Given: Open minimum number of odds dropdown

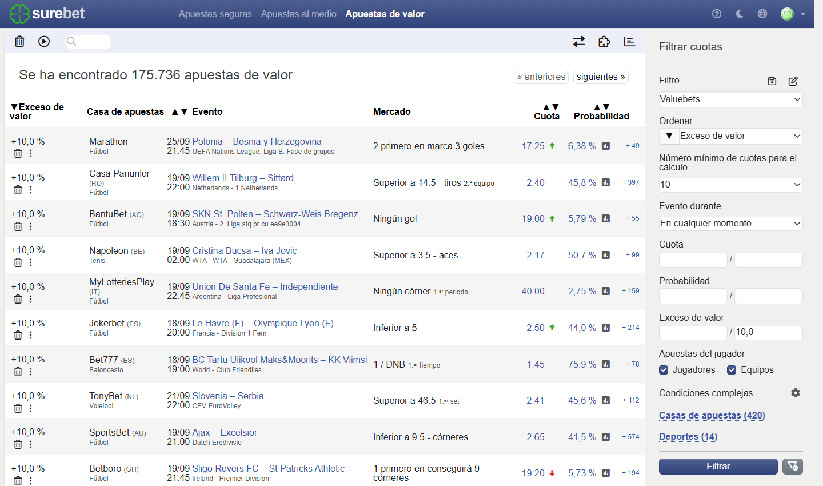Looking at the screenshot, I should click(x=730, y=185).
